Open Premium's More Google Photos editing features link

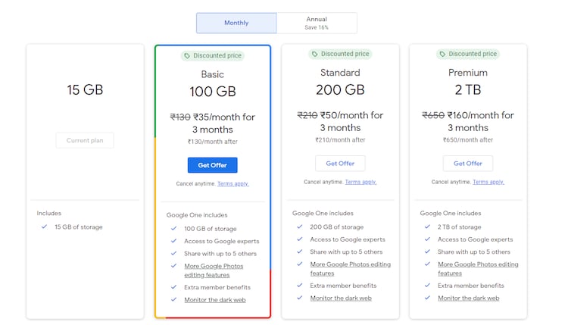[477, 268]
